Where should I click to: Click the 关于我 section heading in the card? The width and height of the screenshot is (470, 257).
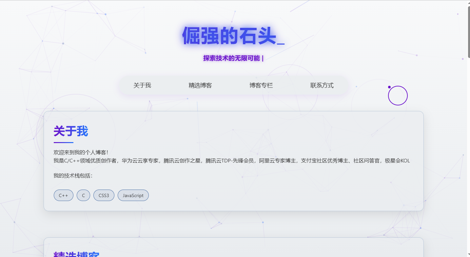point(71,131)
